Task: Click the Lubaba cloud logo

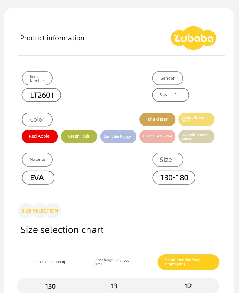Action: pos(193,38)
